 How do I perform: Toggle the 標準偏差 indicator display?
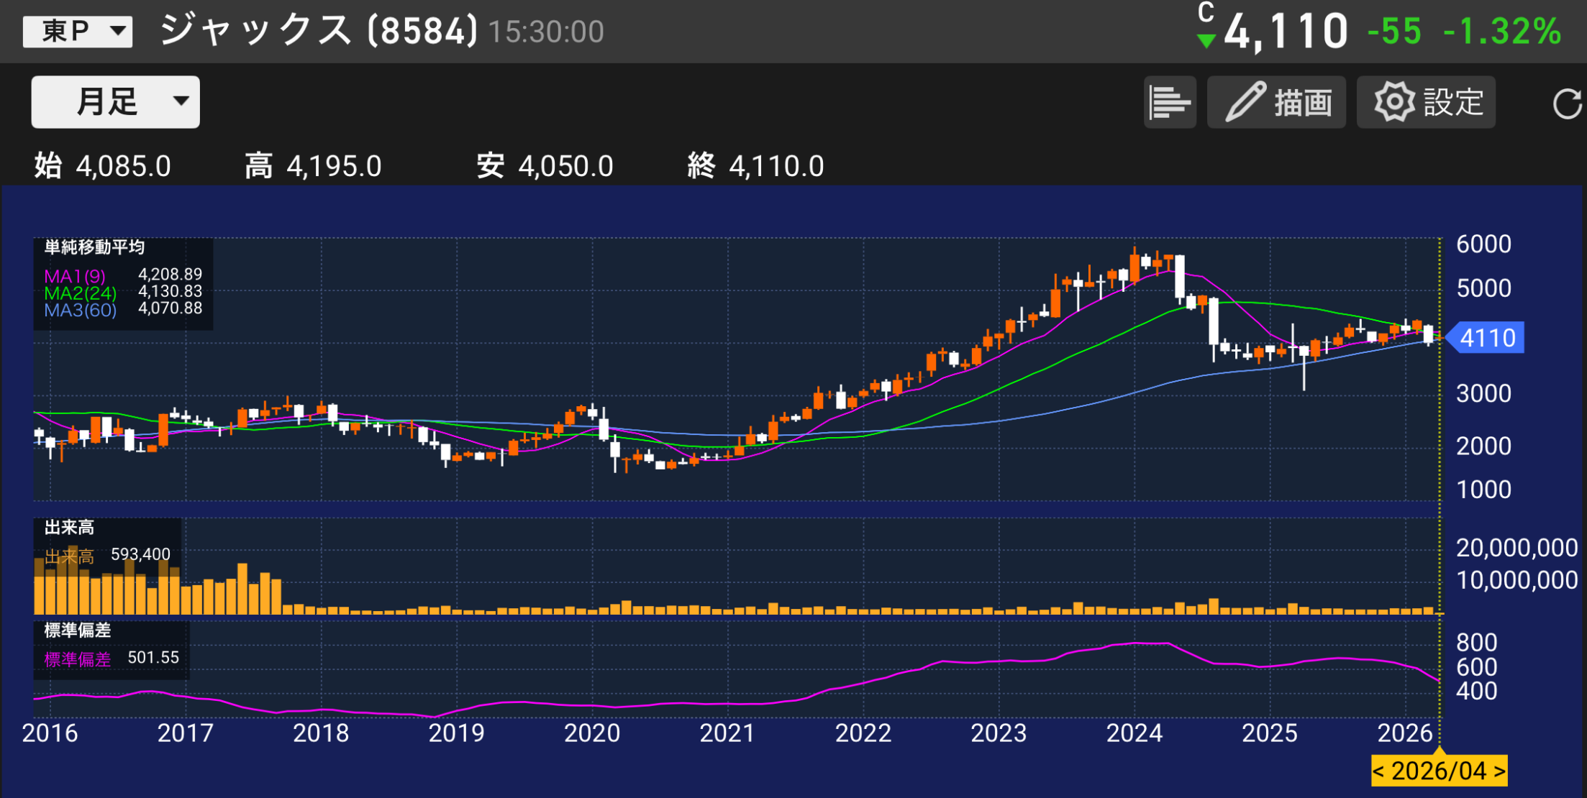pos(77,658)
